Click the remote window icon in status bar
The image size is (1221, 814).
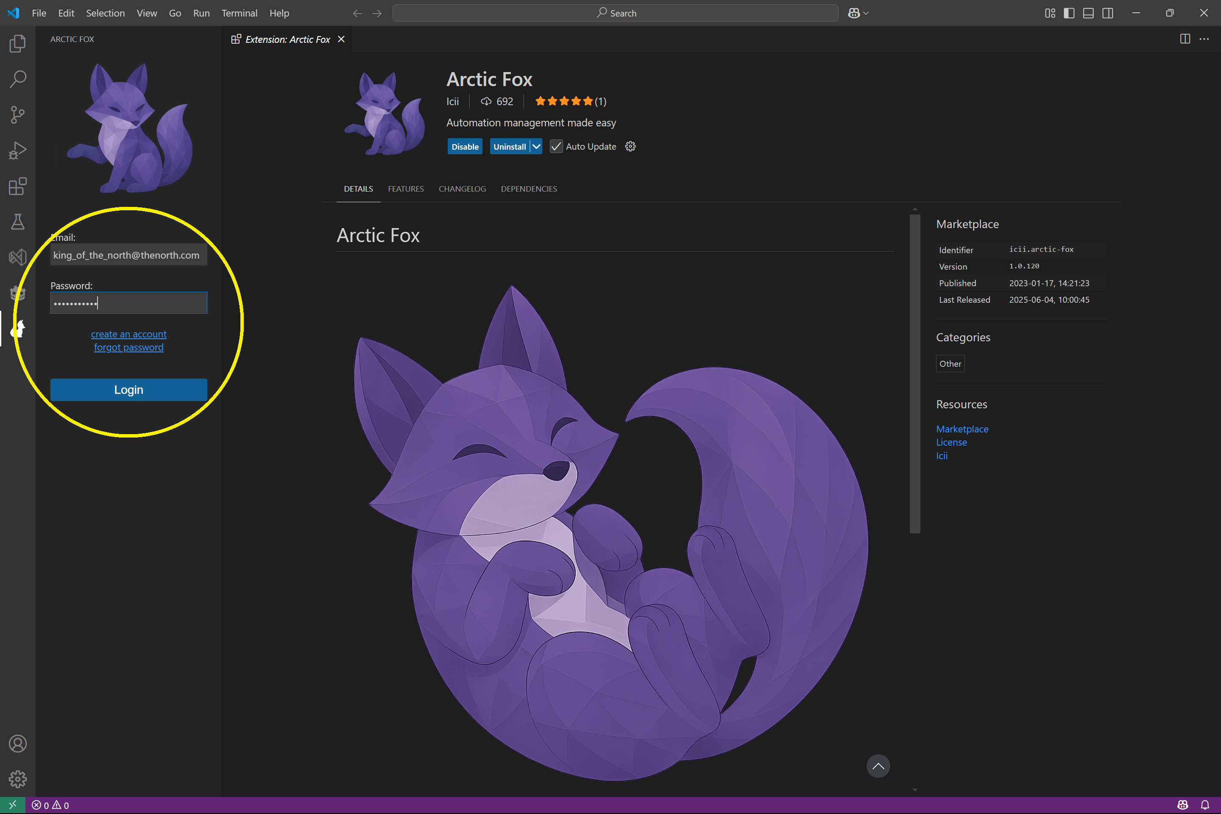tap(12, 805)
